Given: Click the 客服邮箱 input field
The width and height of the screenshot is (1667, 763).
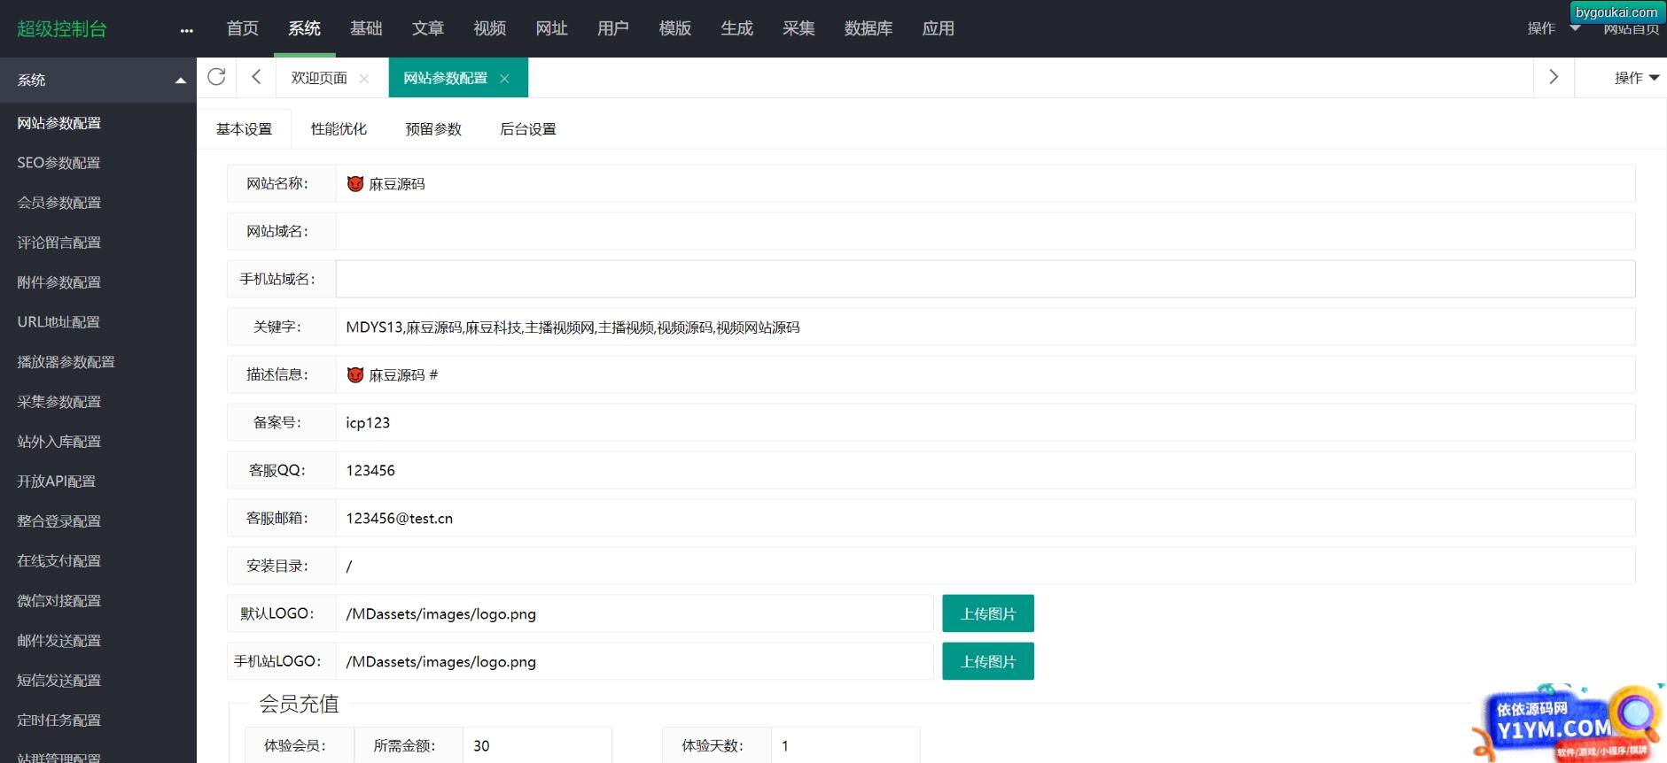Looking at the screenshot, I should pos(985,518).
